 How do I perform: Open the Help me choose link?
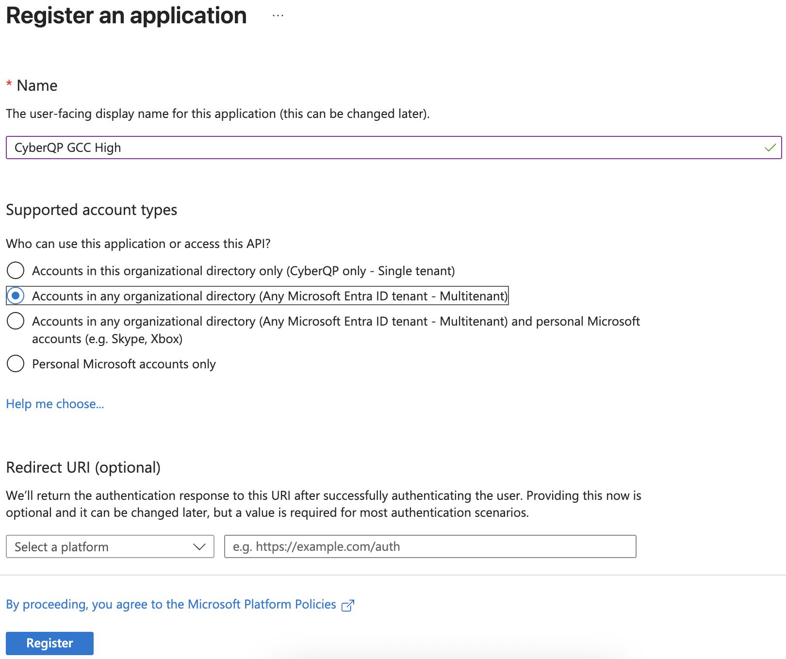55,404
